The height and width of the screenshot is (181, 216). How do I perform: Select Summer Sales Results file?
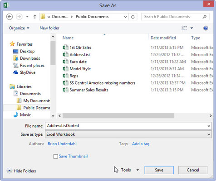click(x=89, y=90)
